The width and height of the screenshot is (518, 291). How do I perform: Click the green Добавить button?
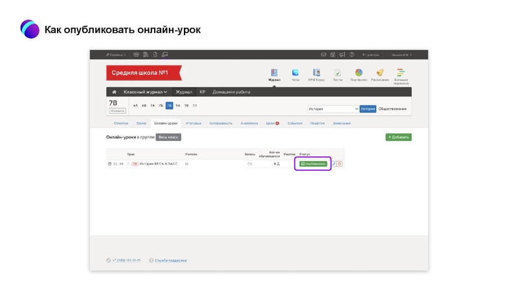click(x=398, y=137)
